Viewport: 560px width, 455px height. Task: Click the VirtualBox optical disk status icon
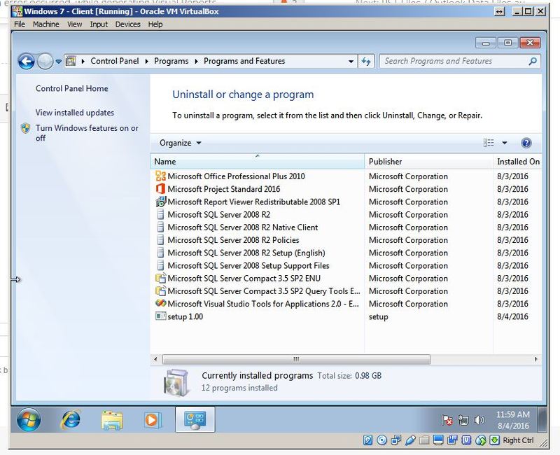click(x=381, y=440)
